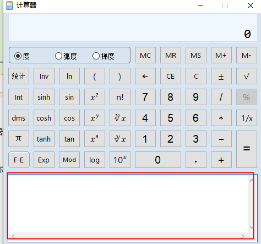Screen dimensions: 261x244
Task: Insert a closing parenthesis
Action: (x=120, y=76)
